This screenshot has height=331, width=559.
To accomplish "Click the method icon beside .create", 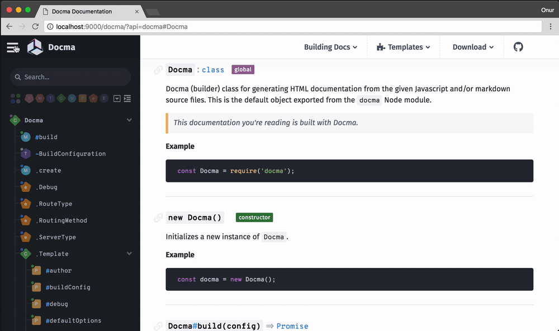I will (x=25, y=170).
